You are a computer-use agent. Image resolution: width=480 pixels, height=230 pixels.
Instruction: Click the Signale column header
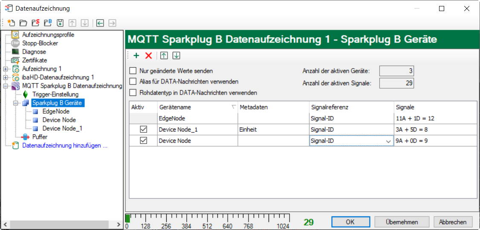(x=435, y=107)
